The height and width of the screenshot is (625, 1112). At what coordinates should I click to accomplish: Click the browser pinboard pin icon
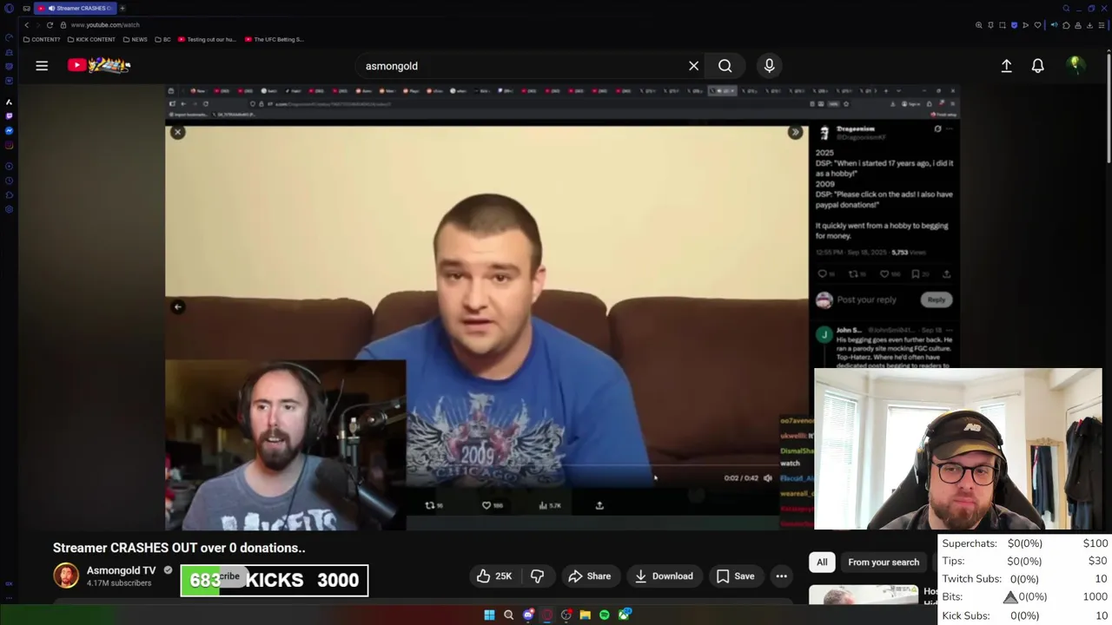(990, 25)
